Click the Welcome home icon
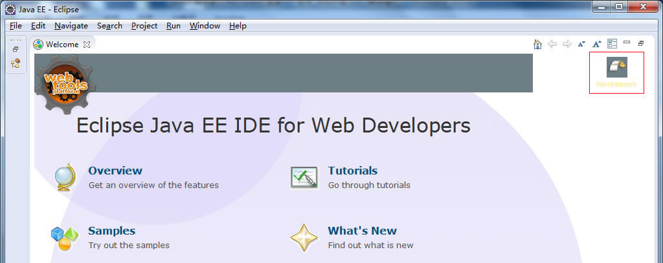663x263 pixels. pos(538,44)
